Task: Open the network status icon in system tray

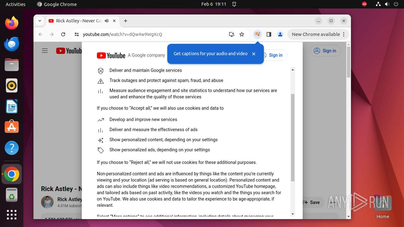Action: point(378,4)
